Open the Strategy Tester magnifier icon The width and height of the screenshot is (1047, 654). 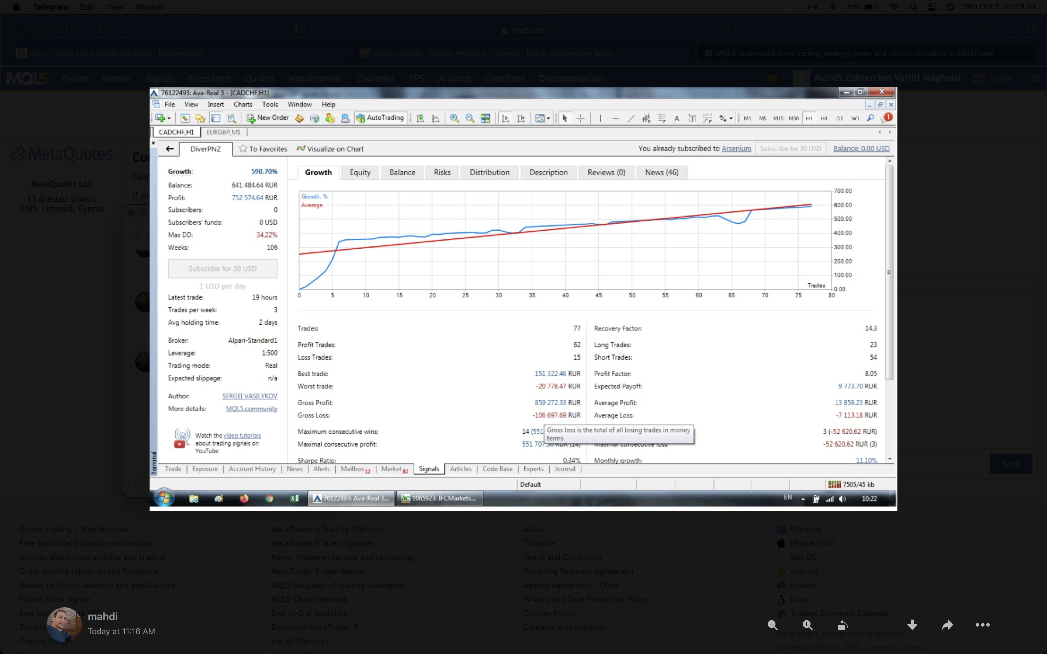[x=231, y=118]
